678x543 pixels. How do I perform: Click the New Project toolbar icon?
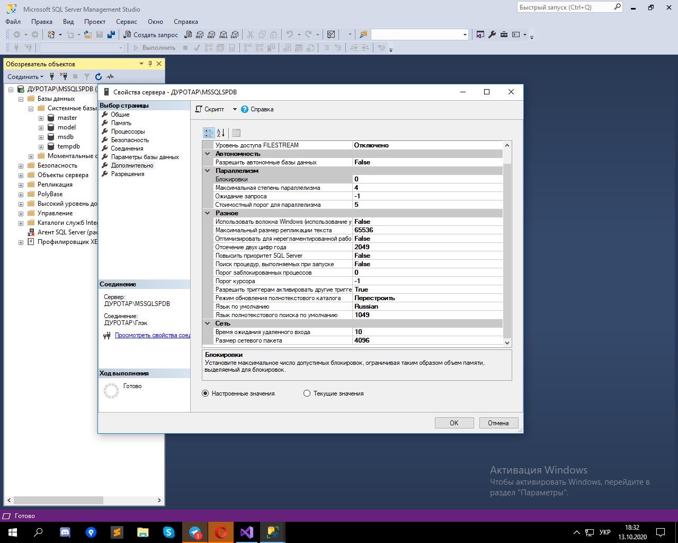(51, 34)
